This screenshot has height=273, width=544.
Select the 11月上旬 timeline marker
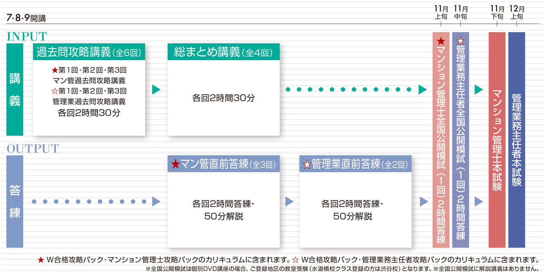click(441, 13)
